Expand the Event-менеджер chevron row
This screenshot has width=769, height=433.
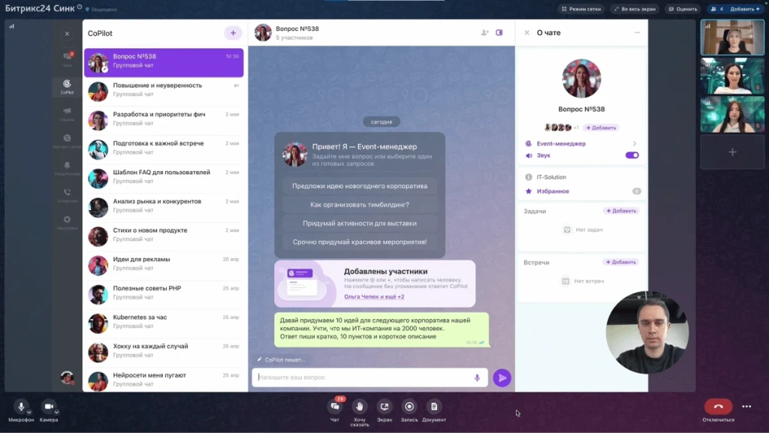point(634,143)
